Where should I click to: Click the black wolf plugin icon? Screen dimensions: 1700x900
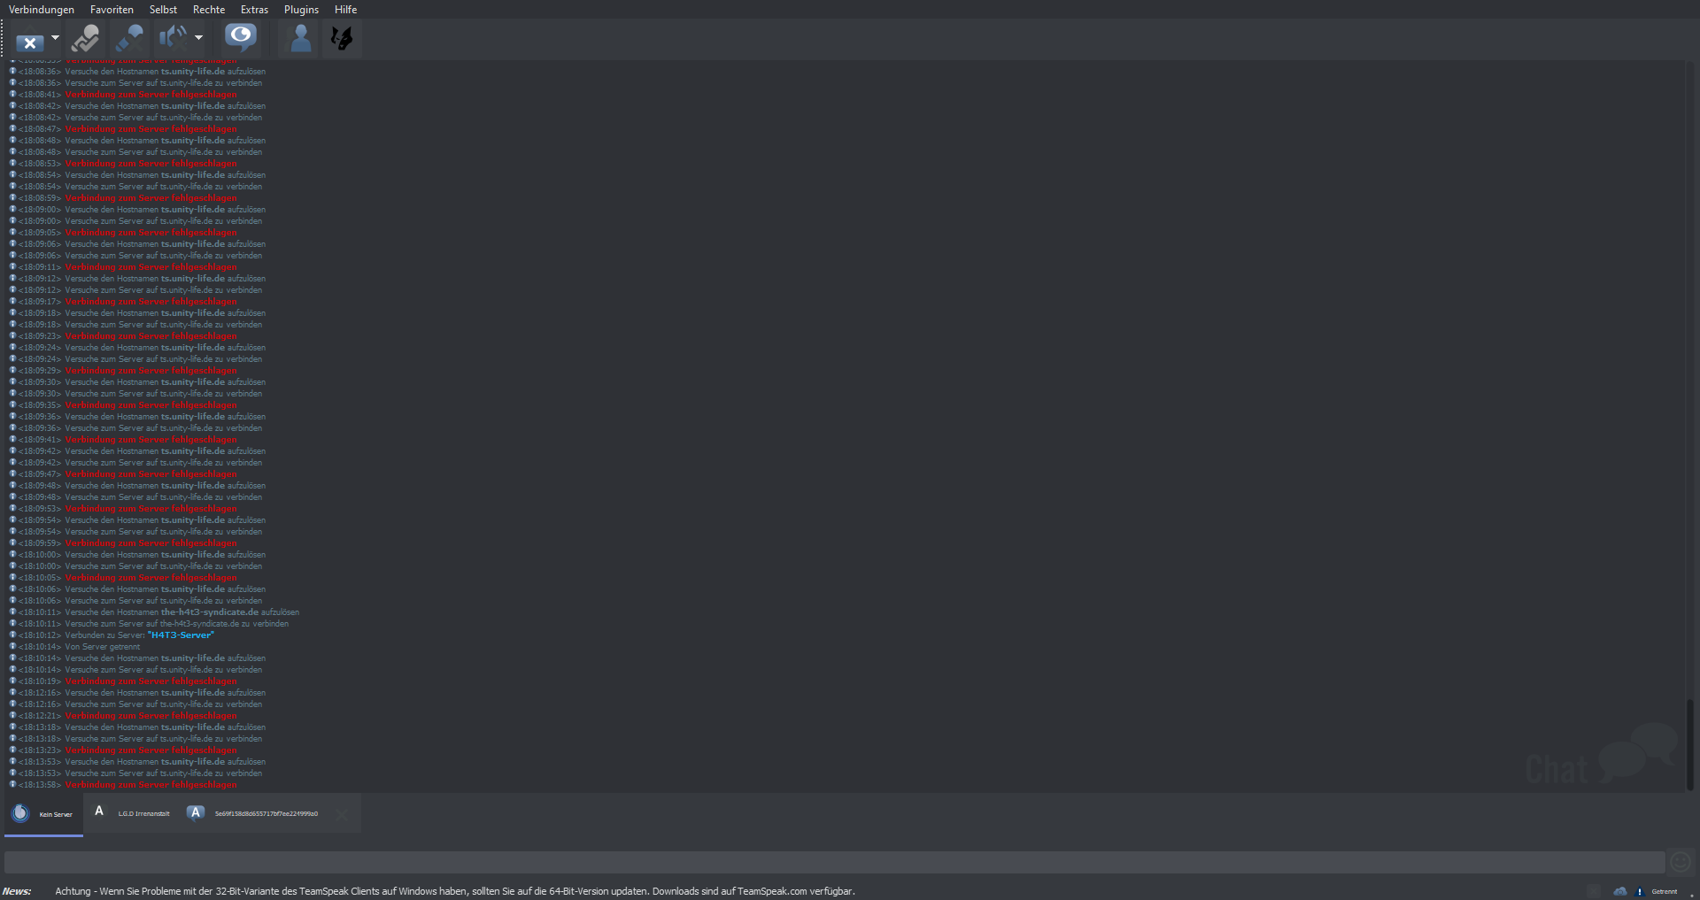342,38
